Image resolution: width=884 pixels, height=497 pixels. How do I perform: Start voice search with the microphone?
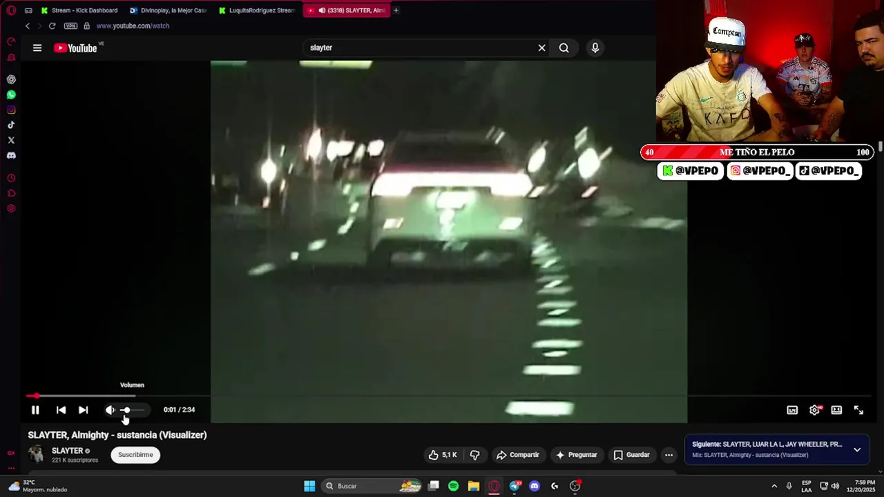point(595,48)
